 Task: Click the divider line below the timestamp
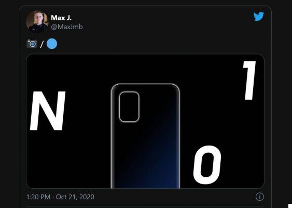coord(145,206)
